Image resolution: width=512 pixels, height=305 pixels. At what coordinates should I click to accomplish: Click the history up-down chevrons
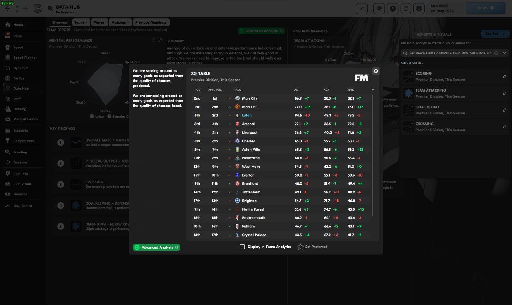pyautogui.click(x=17, y=8)
